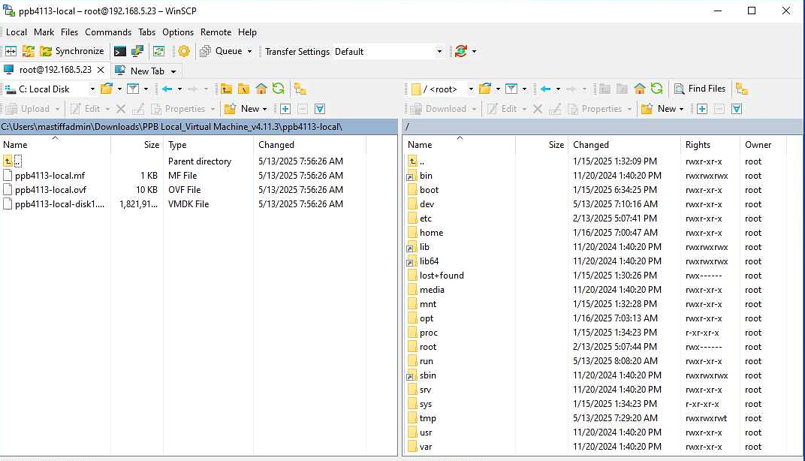Select the ppb4113-local-disk1 VMDK file
Viewport: 805px width, 461px height.
point(59,204)
